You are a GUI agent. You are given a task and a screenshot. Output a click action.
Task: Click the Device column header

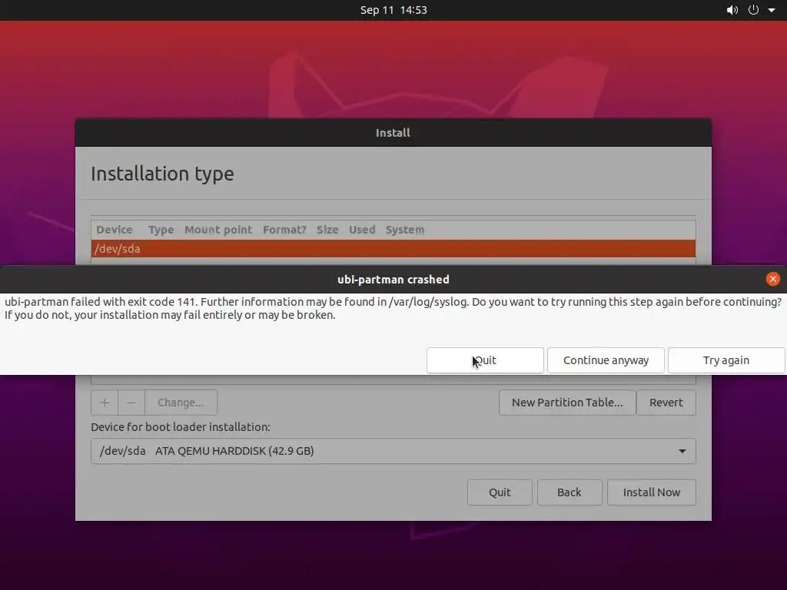[x=115, y=230]
